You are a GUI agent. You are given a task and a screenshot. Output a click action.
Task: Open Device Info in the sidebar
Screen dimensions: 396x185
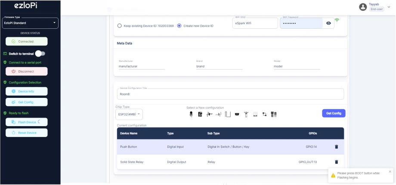26,91
